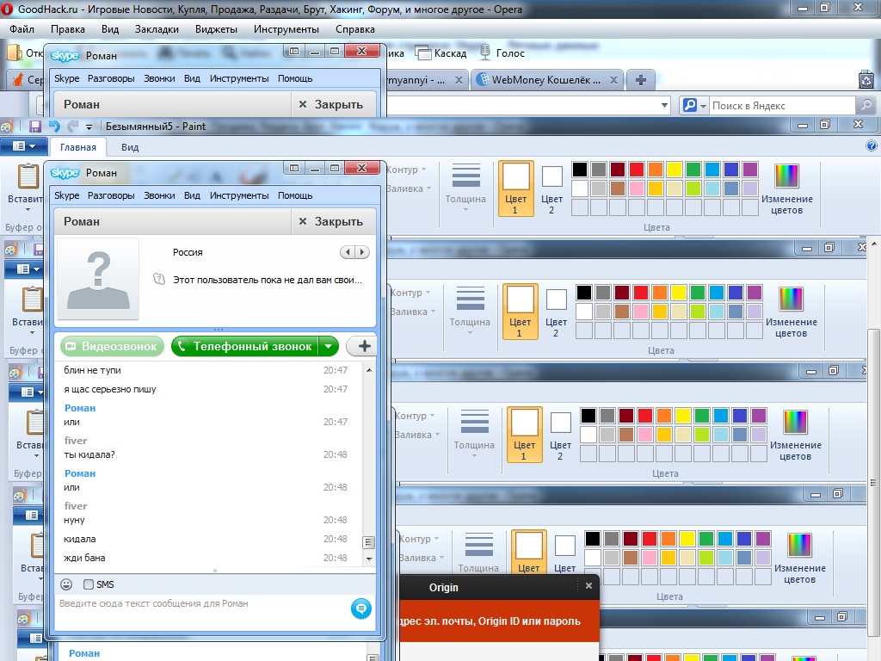The image size is (881, 661).
Task: Click the Skype logo in the chat window title
Action: [x=65, y=172]
